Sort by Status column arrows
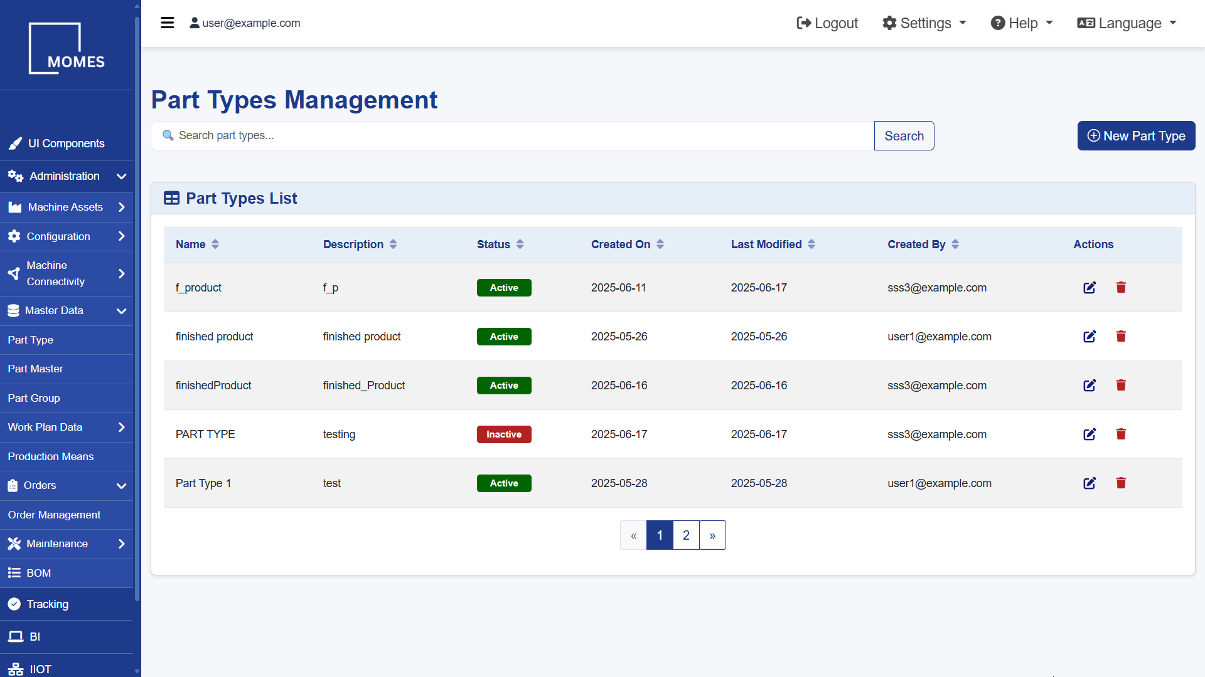 point(520,244)
